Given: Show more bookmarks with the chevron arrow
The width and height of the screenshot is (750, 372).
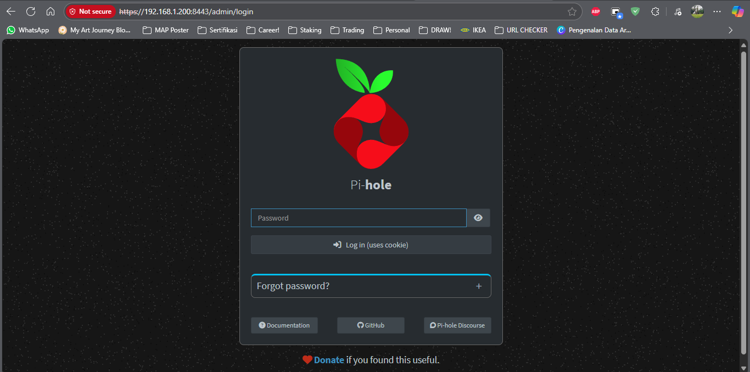Looking at the screenshot, I should coord(730,30).
